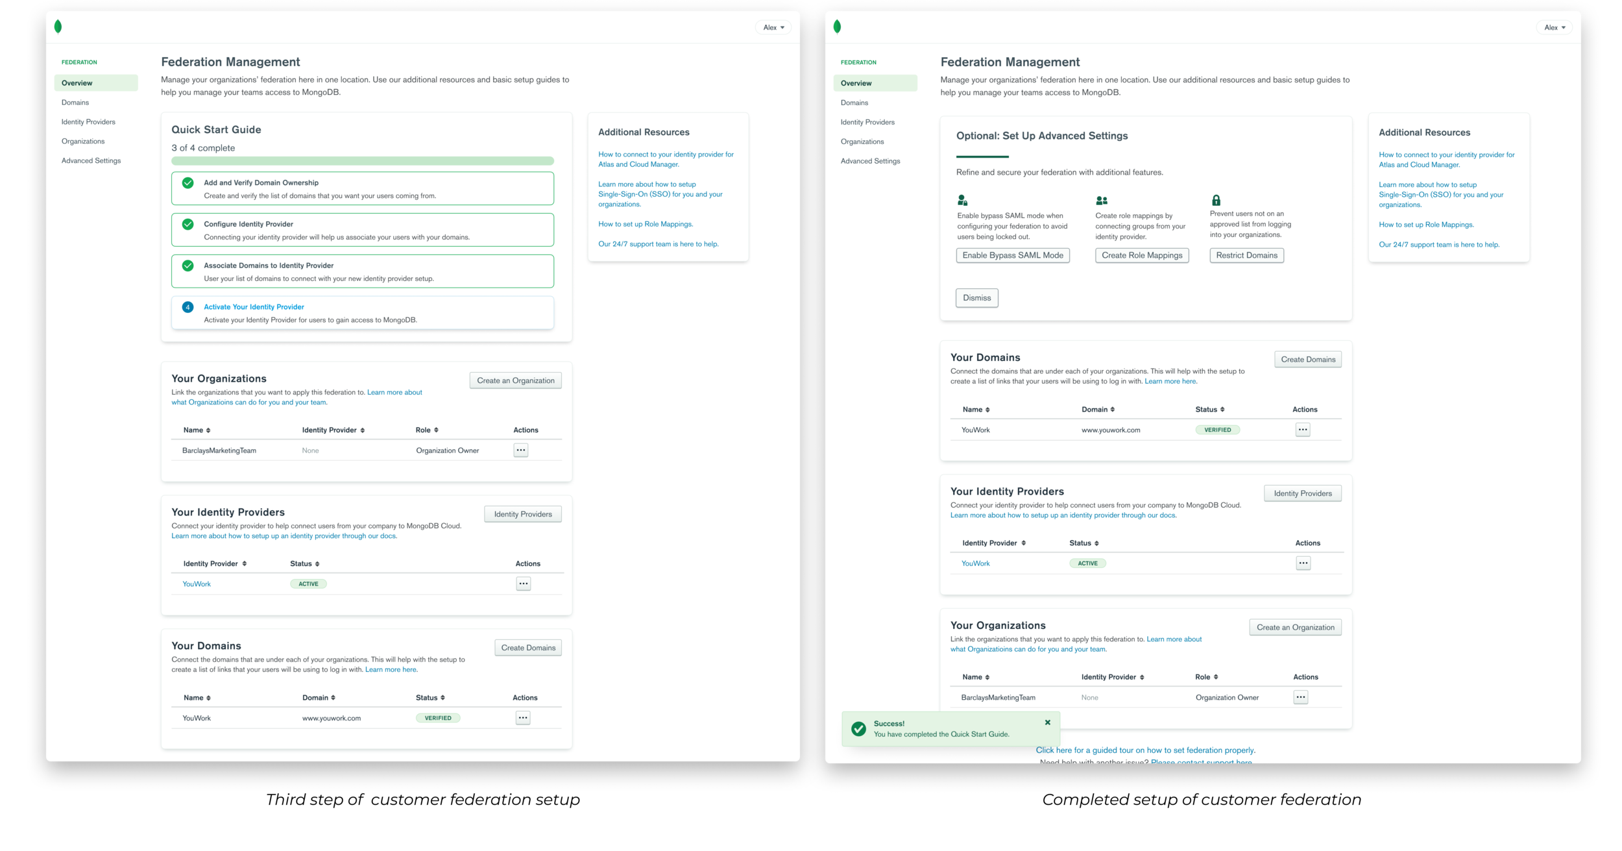Select Organizations in left screen sidebar

[x=83, y=142]
